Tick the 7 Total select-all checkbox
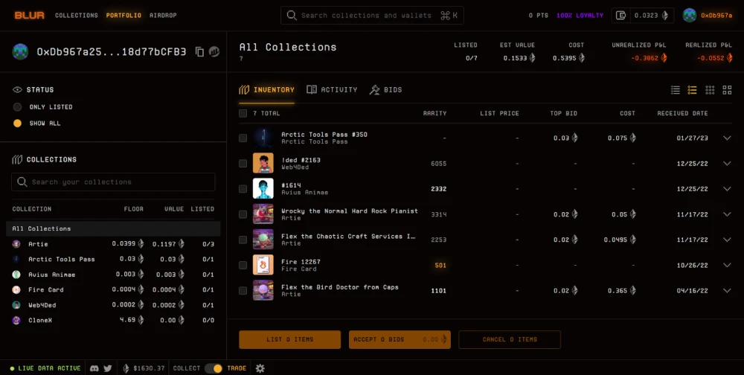The image size is (744, 375). (x=243, y=113)
